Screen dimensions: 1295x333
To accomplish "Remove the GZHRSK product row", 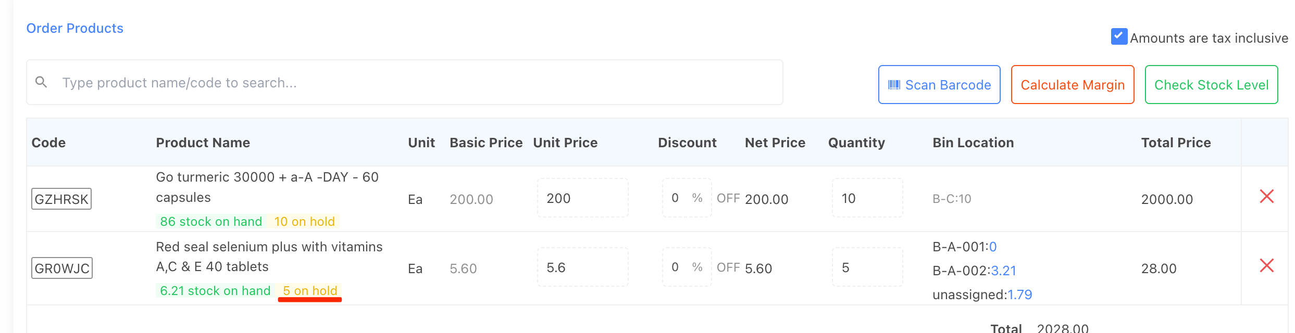I will [1266, 197].
